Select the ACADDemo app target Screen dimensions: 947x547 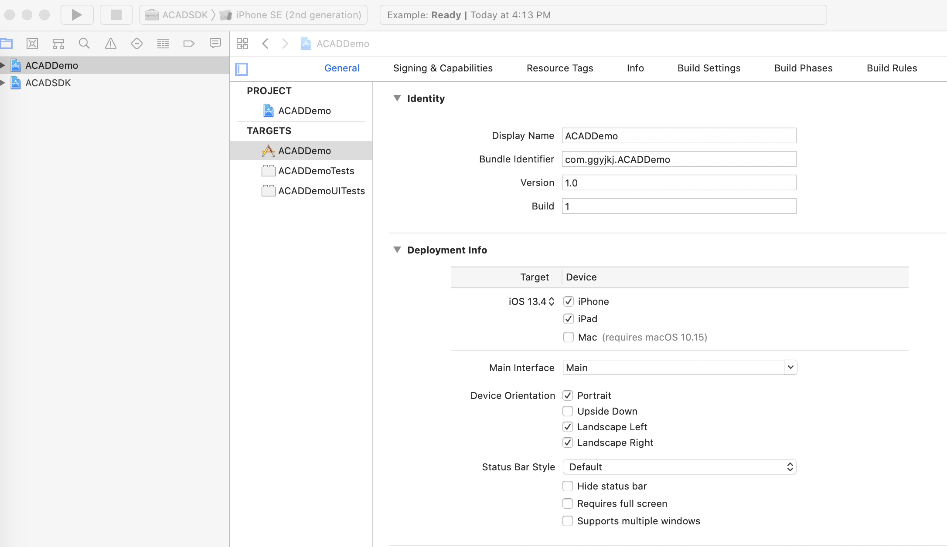[301, 151]
